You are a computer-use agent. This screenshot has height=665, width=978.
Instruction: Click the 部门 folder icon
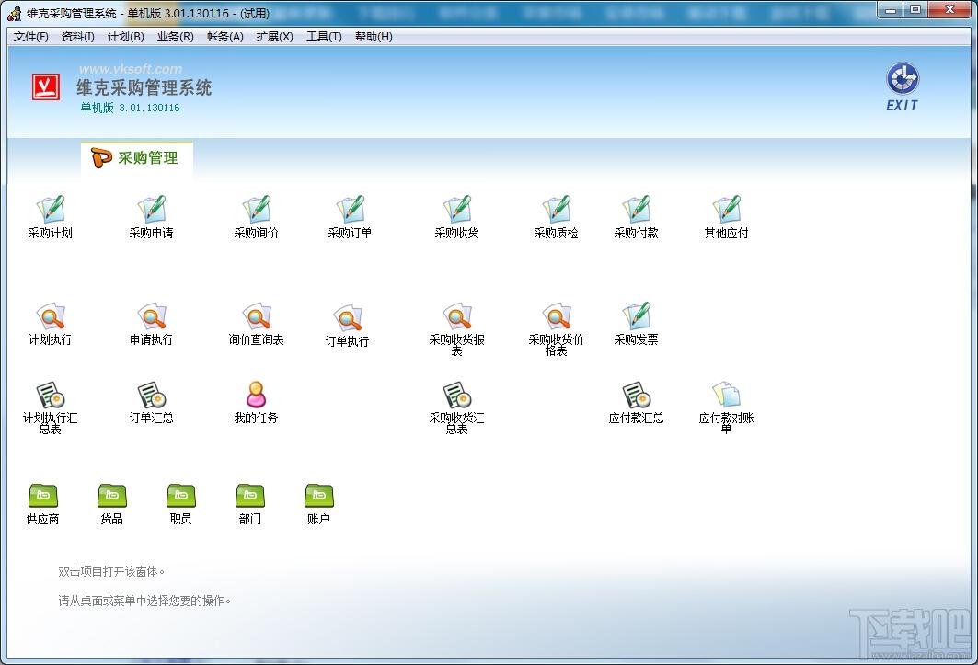250,496
